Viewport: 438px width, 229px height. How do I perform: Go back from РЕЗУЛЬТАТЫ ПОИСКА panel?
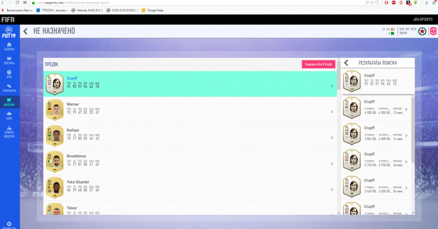[346, 63]
